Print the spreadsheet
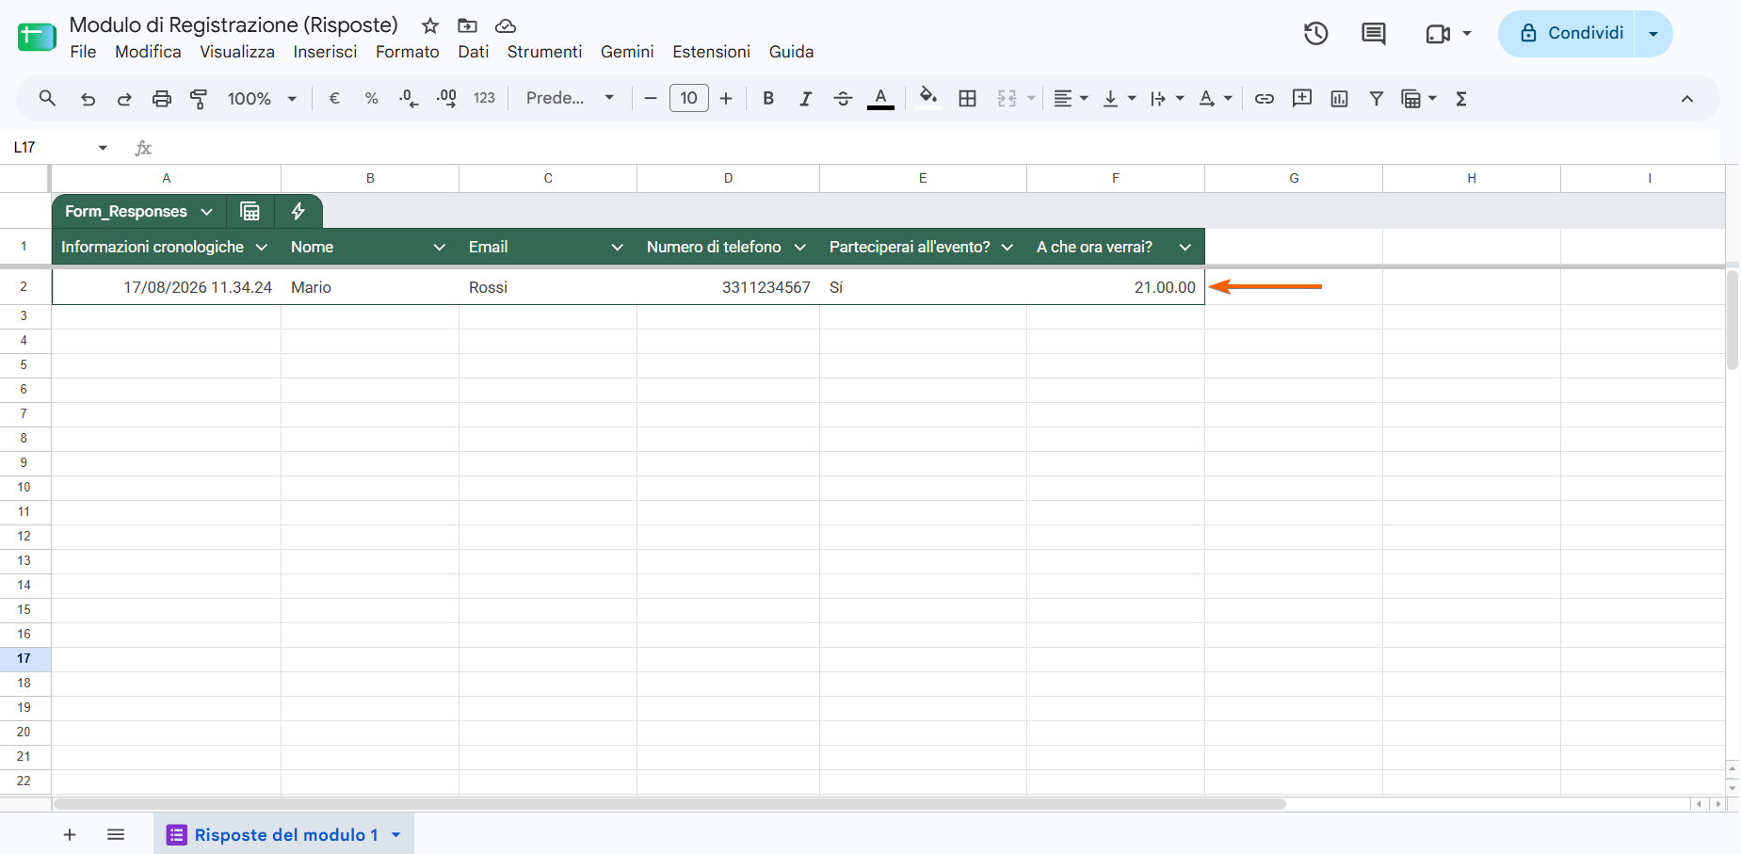Image resolution: width=1741 pixels, height=854 pixels. pos(162,98)
